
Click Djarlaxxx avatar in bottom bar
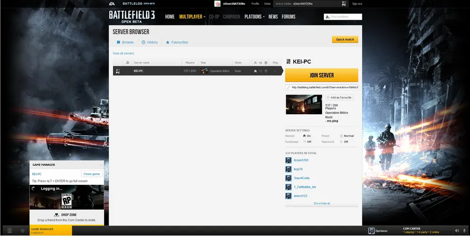(x=371, y=231)
